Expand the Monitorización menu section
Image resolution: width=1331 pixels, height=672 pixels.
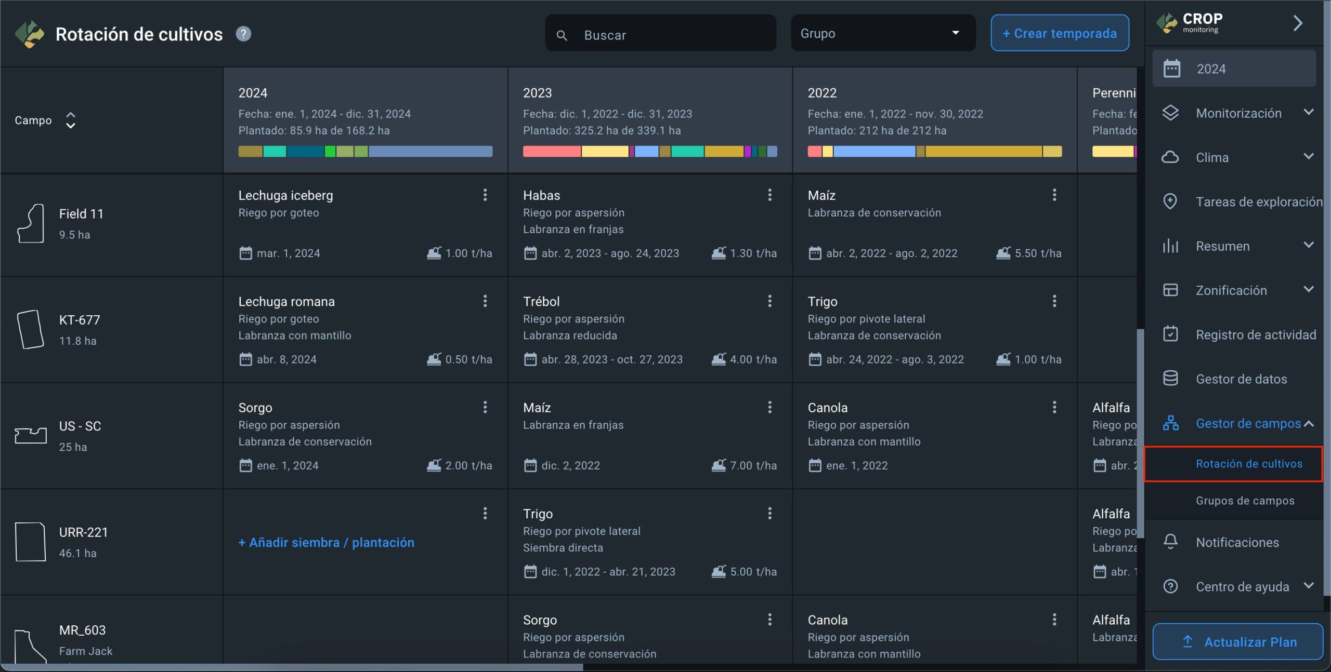(x=1309, y=113)
